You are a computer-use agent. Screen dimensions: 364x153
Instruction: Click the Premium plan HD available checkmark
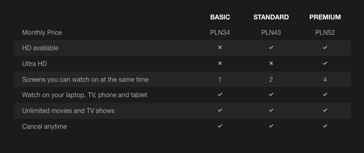pyautogui.click(x=325, y=47)
